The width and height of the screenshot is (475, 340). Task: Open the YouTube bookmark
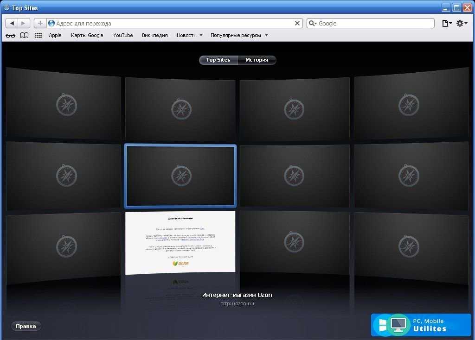point(123,35)
